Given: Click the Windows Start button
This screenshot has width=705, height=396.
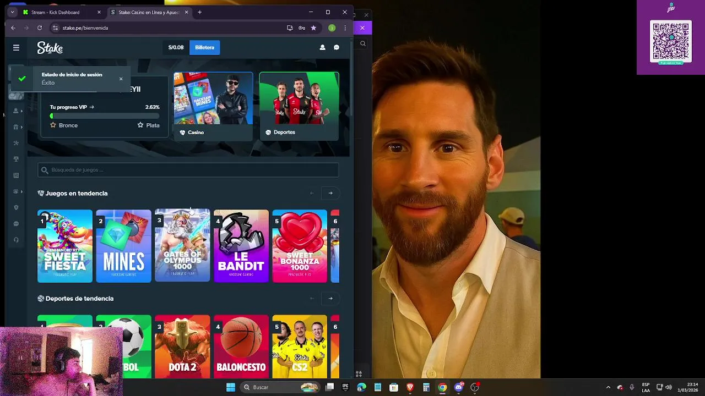Looking at the screenshot, I should click(231, 387).
